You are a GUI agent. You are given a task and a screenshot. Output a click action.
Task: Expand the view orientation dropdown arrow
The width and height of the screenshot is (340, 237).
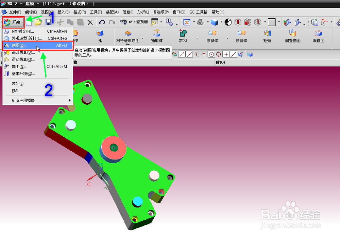pos(207,22)
